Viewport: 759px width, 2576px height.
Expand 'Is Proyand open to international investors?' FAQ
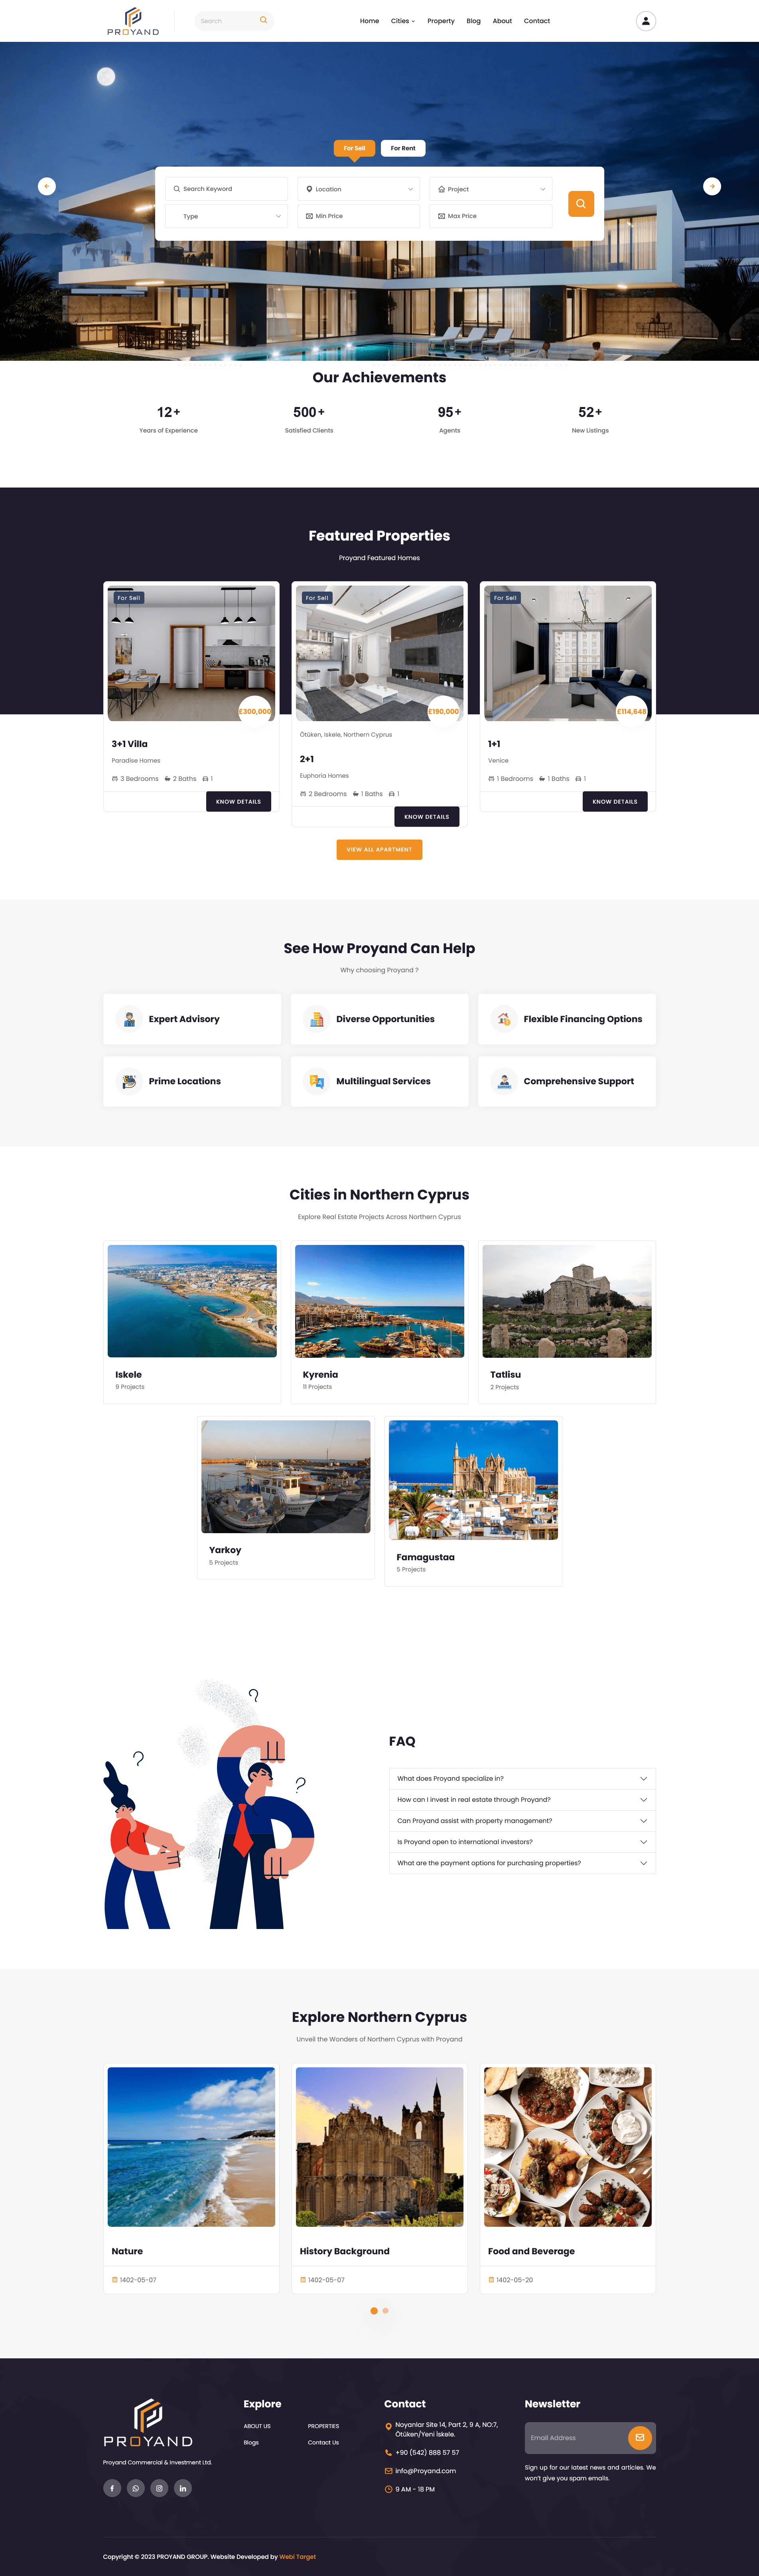click(x=522, y=1842)
